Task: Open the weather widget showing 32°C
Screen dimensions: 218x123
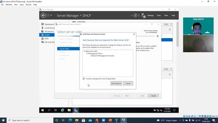Action: click(x=167, y=120)
